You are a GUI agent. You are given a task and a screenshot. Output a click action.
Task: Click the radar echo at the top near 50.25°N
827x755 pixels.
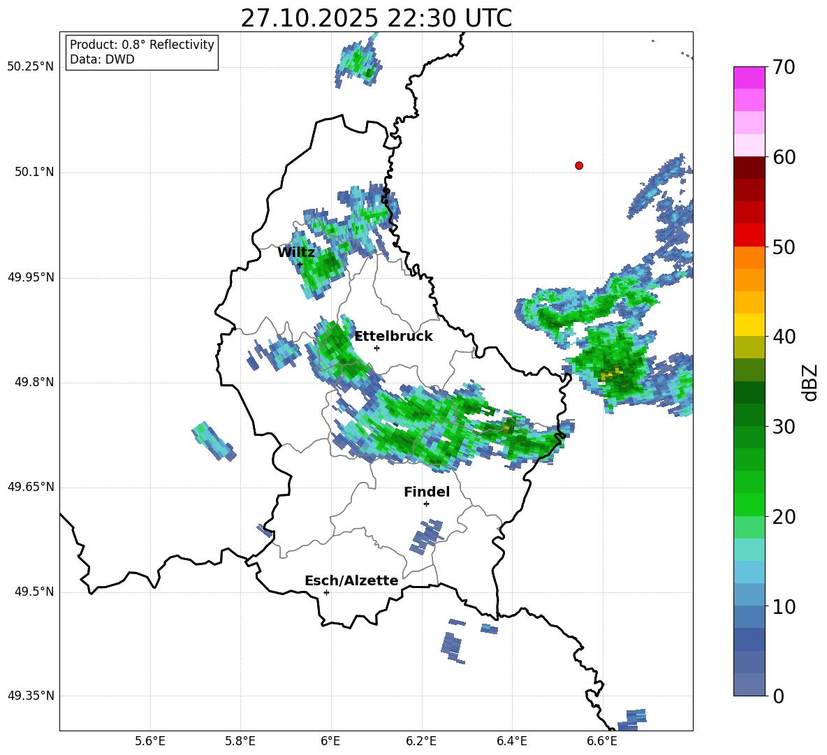point(358,64)
